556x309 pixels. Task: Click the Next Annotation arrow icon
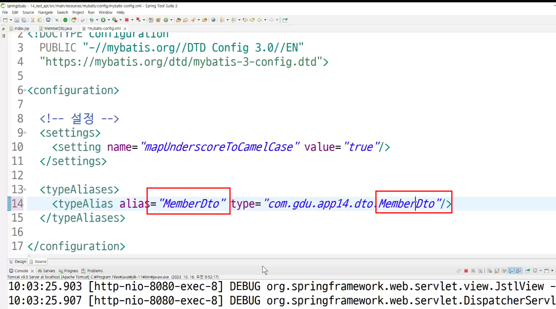coord(222,20)
